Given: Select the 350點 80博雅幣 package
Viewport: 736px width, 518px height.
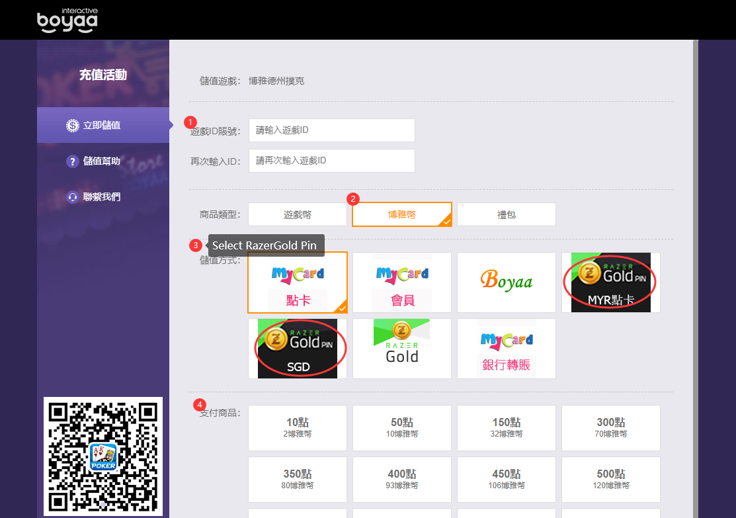Looking at the screenshot, I should pyautogui.click(x=298, y=480).
